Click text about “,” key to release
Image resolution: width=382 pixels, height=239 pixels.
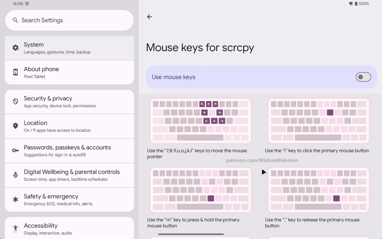pos(312,223)
